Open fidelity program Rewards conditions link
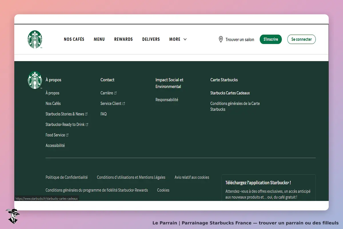Image resolution: width=343 pixels, height=229 pixels. [97, 190]
